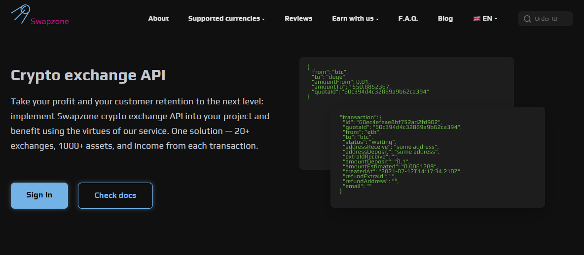Click the Check docs button
Image resolution: width=584 pixels, height=255 pixels.
coord(115,195)
